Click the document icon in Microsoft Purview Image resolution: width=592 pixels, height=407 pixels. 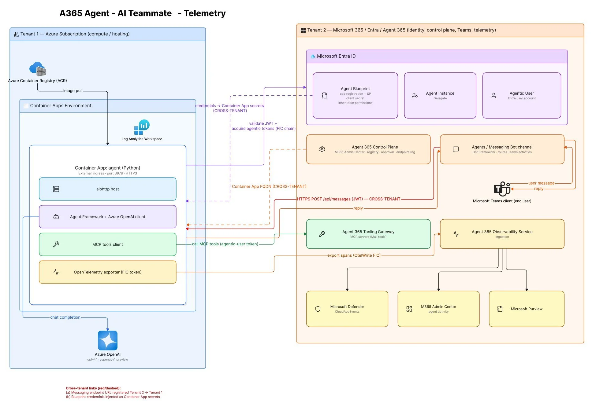pos(500,309)
